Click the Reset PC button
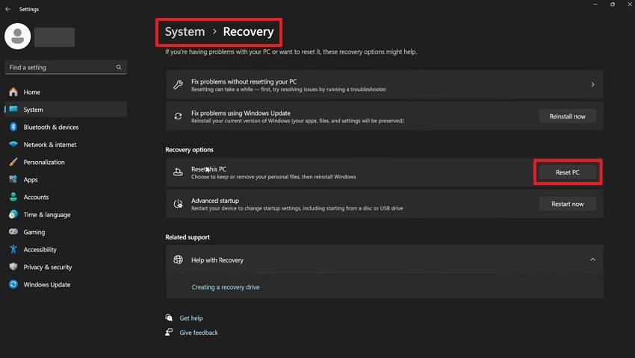 coord(567,172)
